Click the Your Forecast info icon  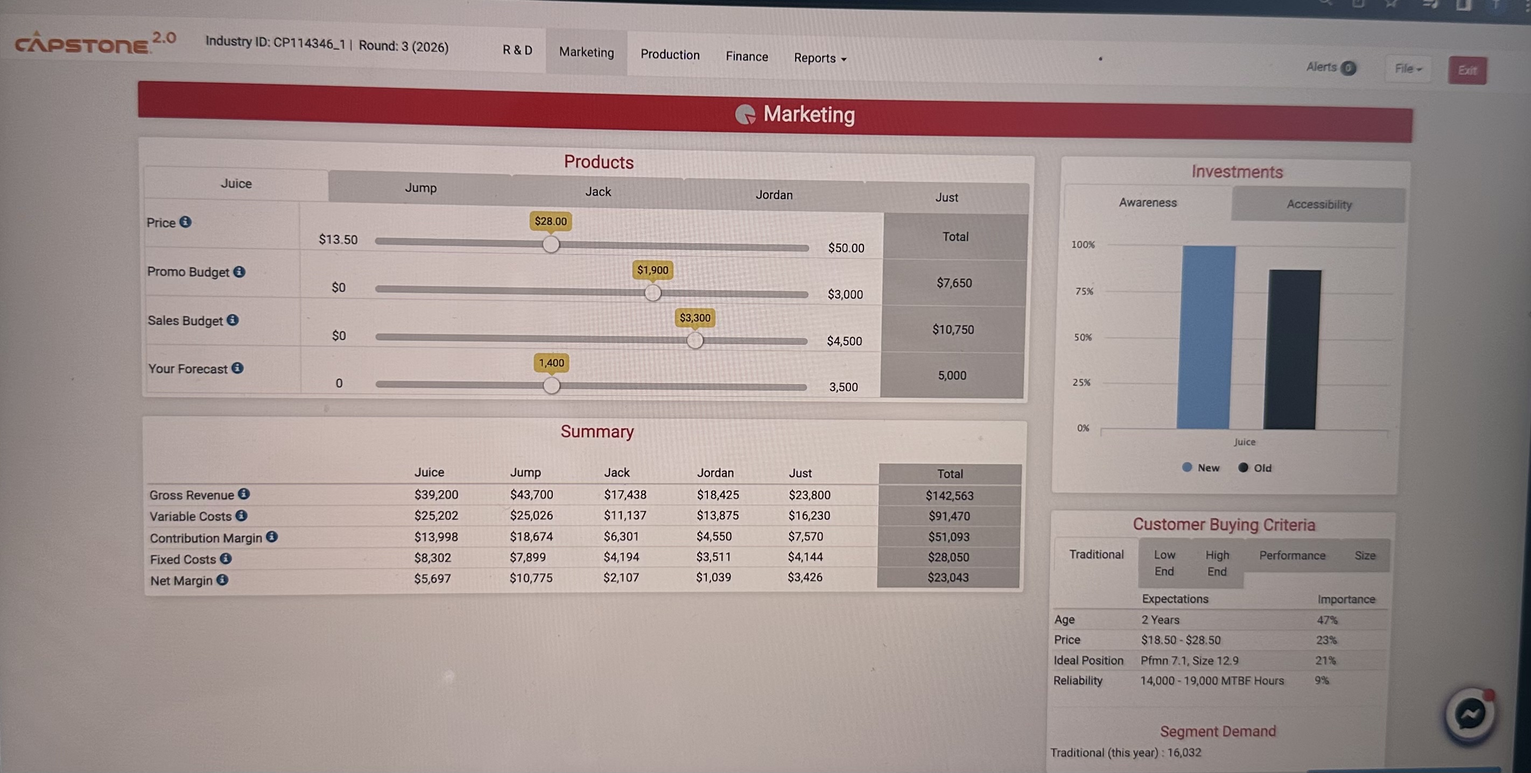[237, 368]
